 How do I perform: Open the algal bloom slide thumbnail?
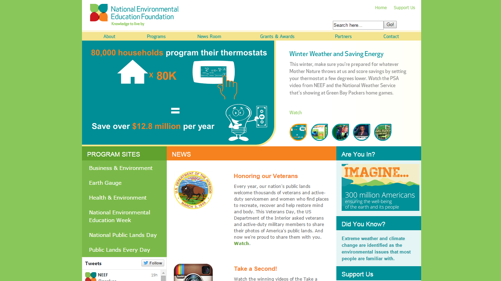point(383,132)
